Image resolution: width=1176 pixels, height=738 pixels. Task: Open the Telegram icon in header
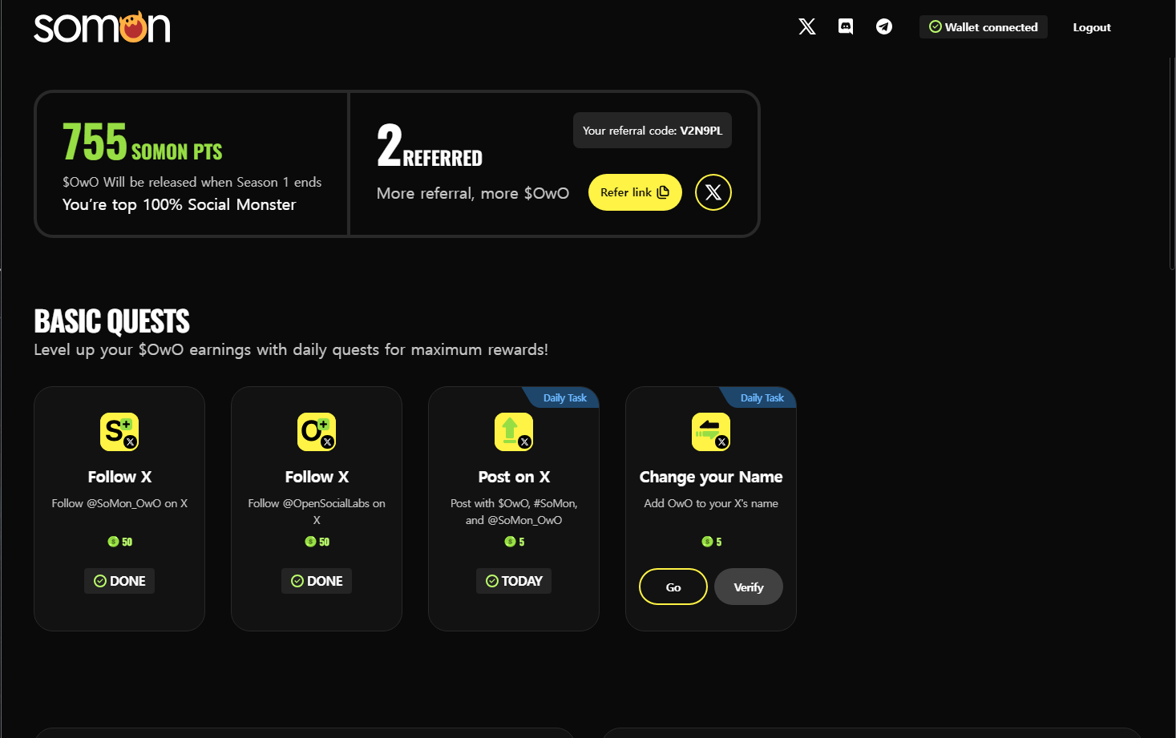884,26
